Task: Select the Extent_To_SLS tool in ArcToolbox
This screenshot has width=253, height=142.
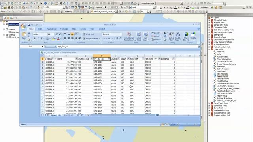Action: pos(222,76)
